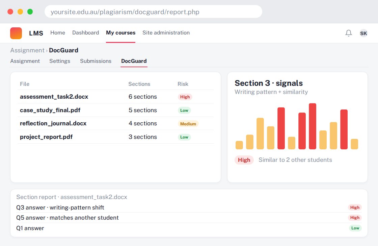Select the DocGuard tab

coord(134,61)
